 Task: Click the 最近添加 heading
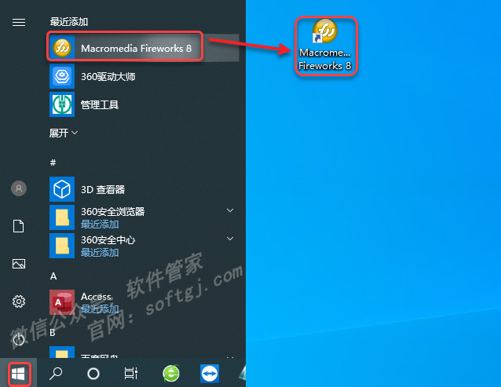point(69,22)
